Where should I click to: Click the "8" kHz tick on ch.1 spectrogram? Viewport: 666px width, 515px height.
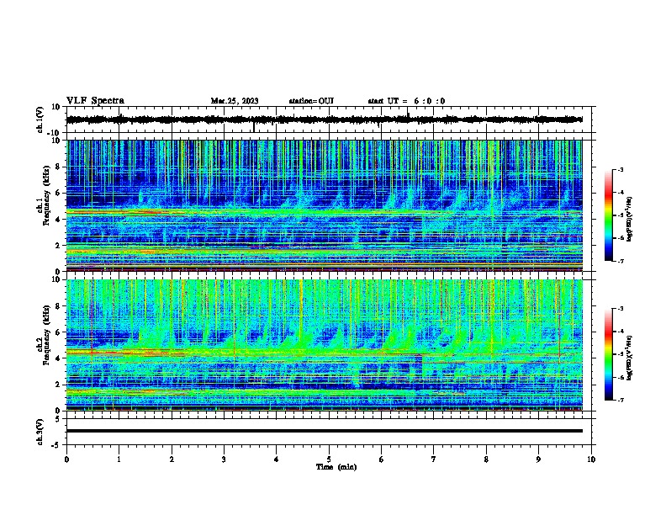(x=58, y=167)
